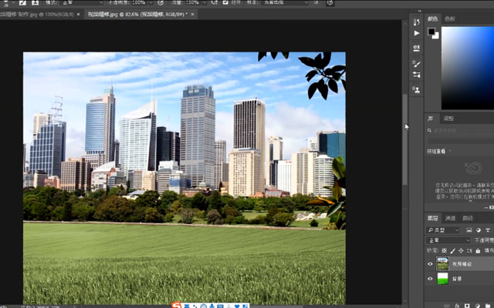The height and width of the screenshot is (308, 494).
Task: Switch to the 调整 adjustments tab
Action: (x=448, y=119)
